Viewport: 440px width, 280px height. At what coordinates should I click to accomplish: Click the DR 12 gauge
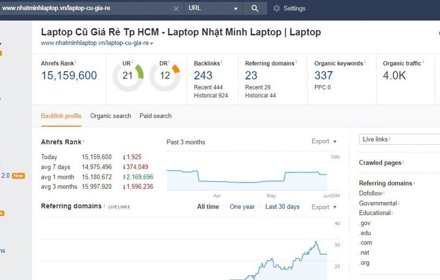click(x=164, y=76)
